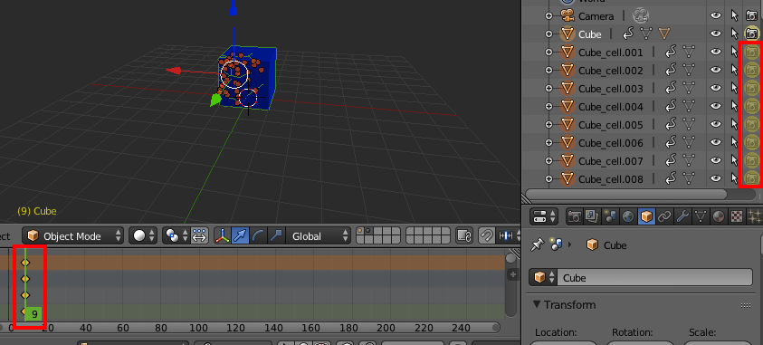Expand the Cube_cell.001 tree item

point(548,52)
